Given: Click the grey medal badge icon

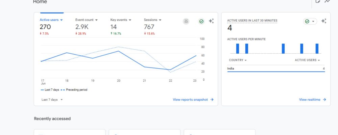Looking at the screenshot, I should [186, 21].
